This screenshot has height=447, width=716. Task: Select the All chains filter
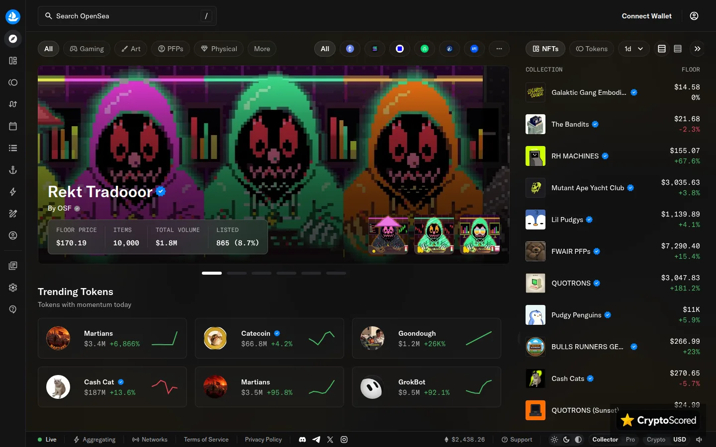pos(325,49)
